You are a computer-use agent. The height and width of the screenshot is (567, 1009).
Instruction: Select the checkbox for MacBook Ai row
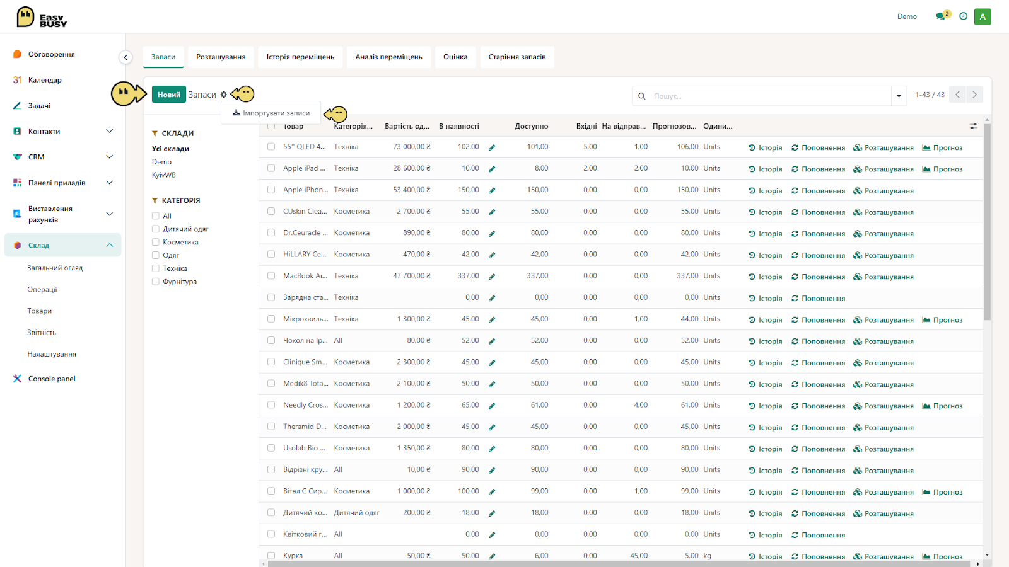(271, 276)
